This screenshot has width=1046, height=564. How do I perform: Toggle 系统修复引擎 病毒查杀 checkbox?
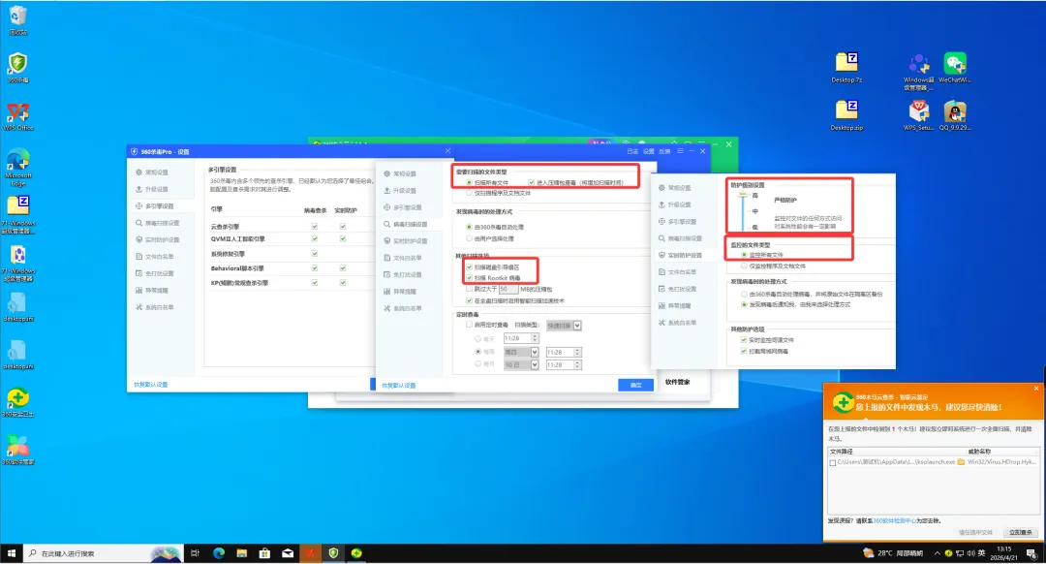[314, 254]
